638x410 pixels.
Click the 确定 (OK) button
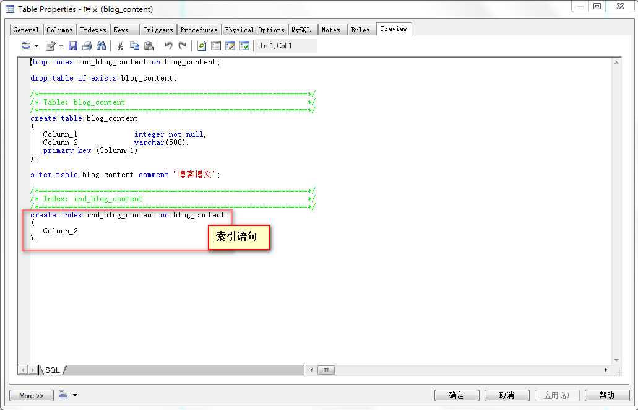[x=456, y=395]
